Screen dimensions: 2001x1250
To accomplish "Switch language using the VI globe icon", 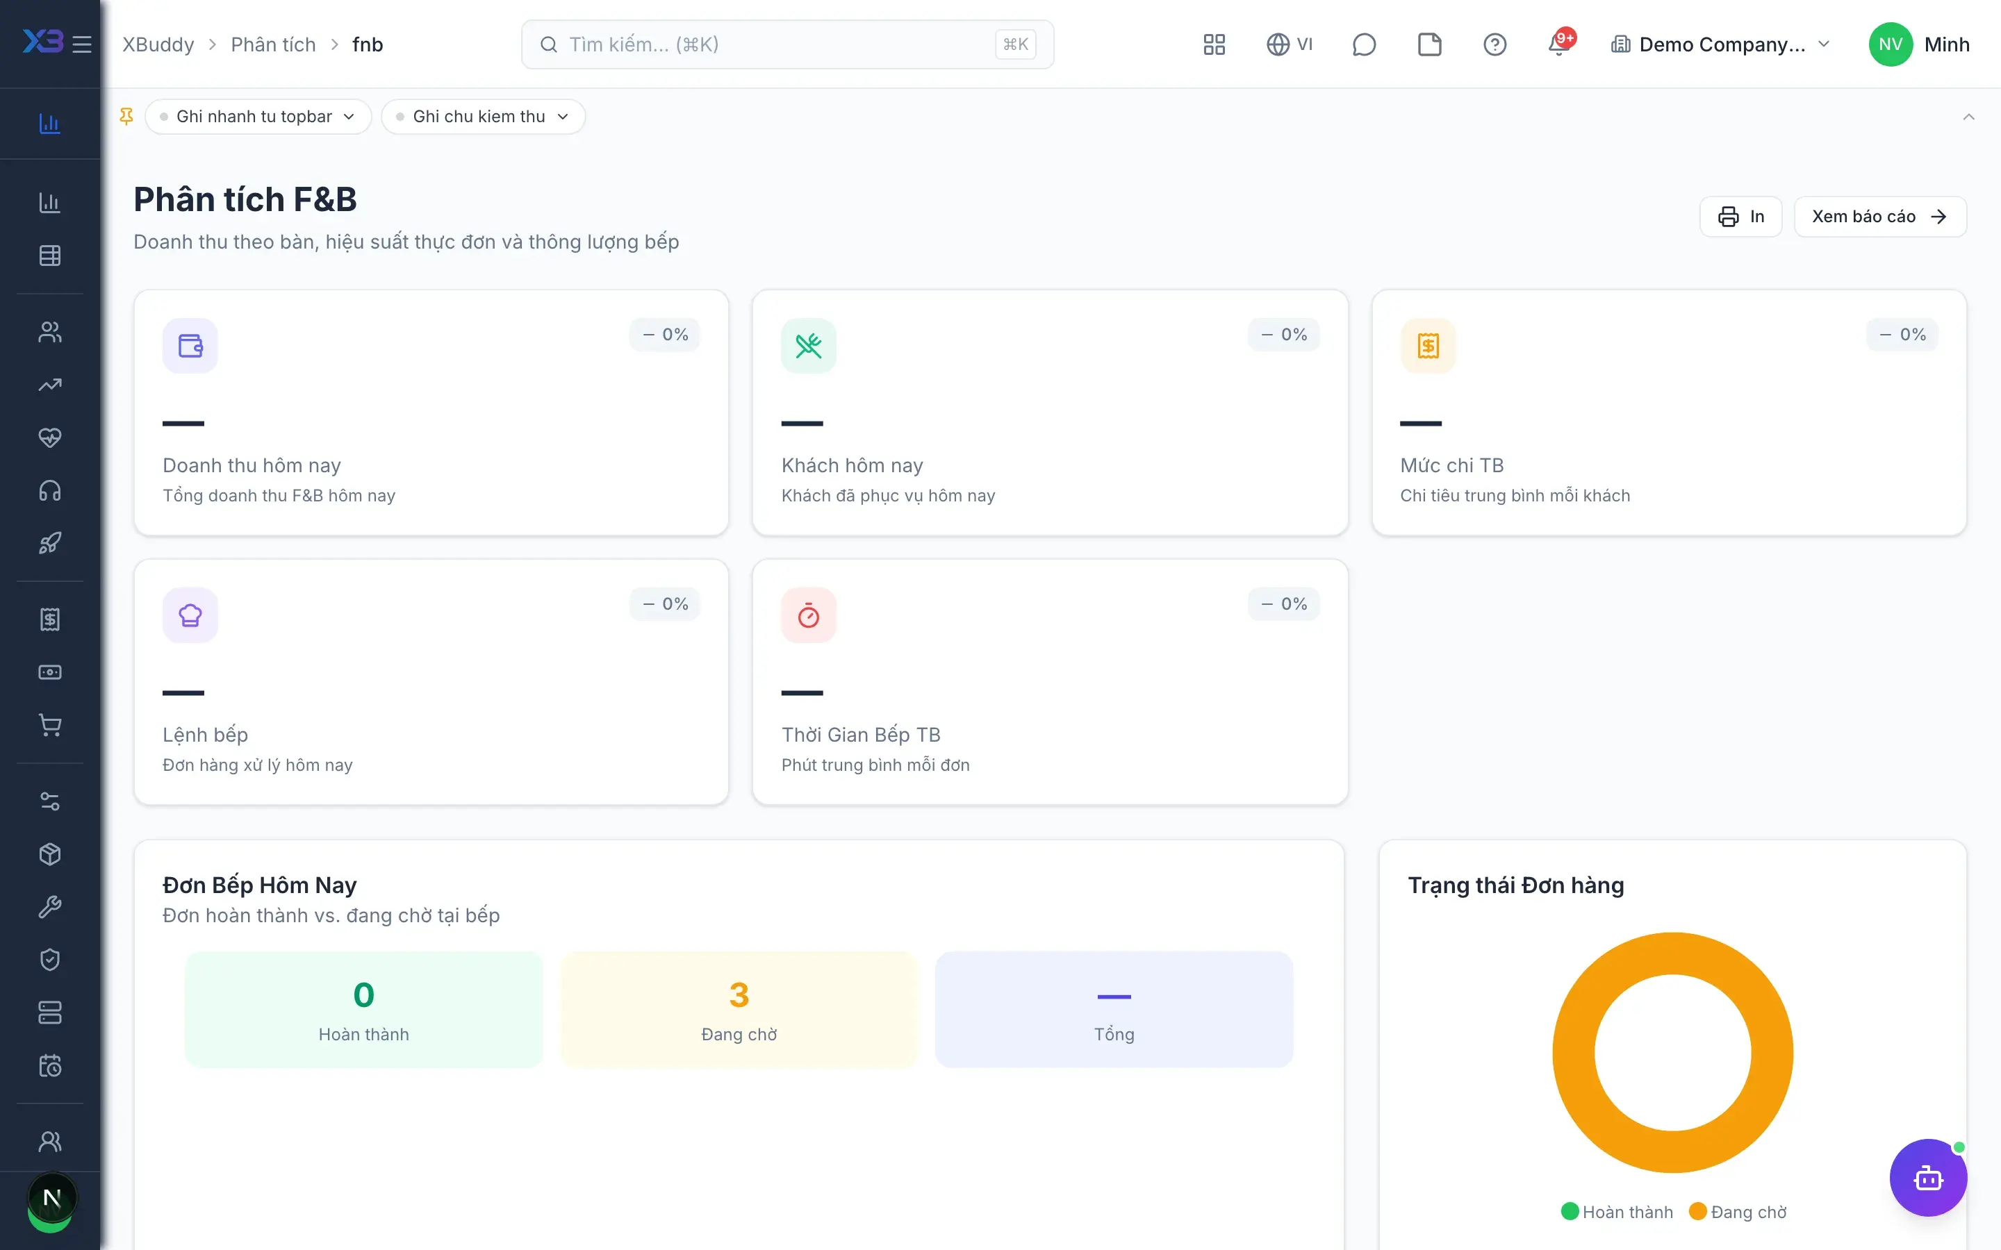I will (1289, 44).
